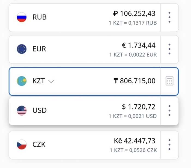This screenshot has width=191, height=168.
Task: Open the three-dot menu for EUR
Action: point(169,49)
